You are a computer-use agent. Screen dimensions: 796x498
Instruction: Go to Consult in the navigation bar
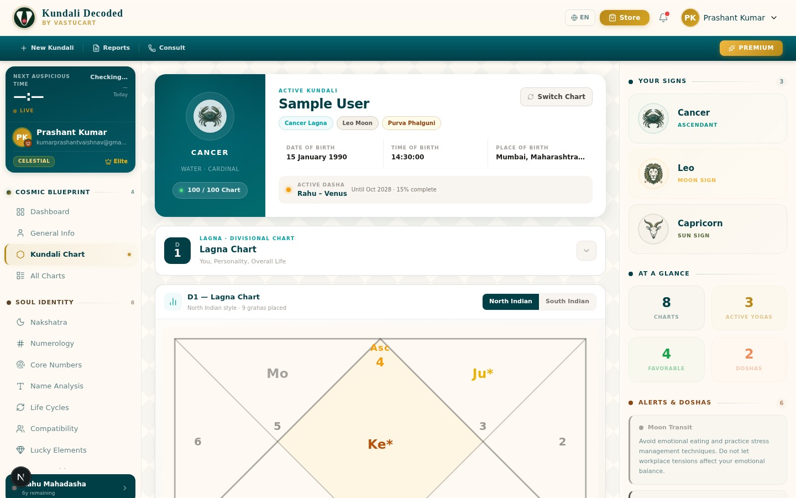pyautogui.click(x=166, y=48)
